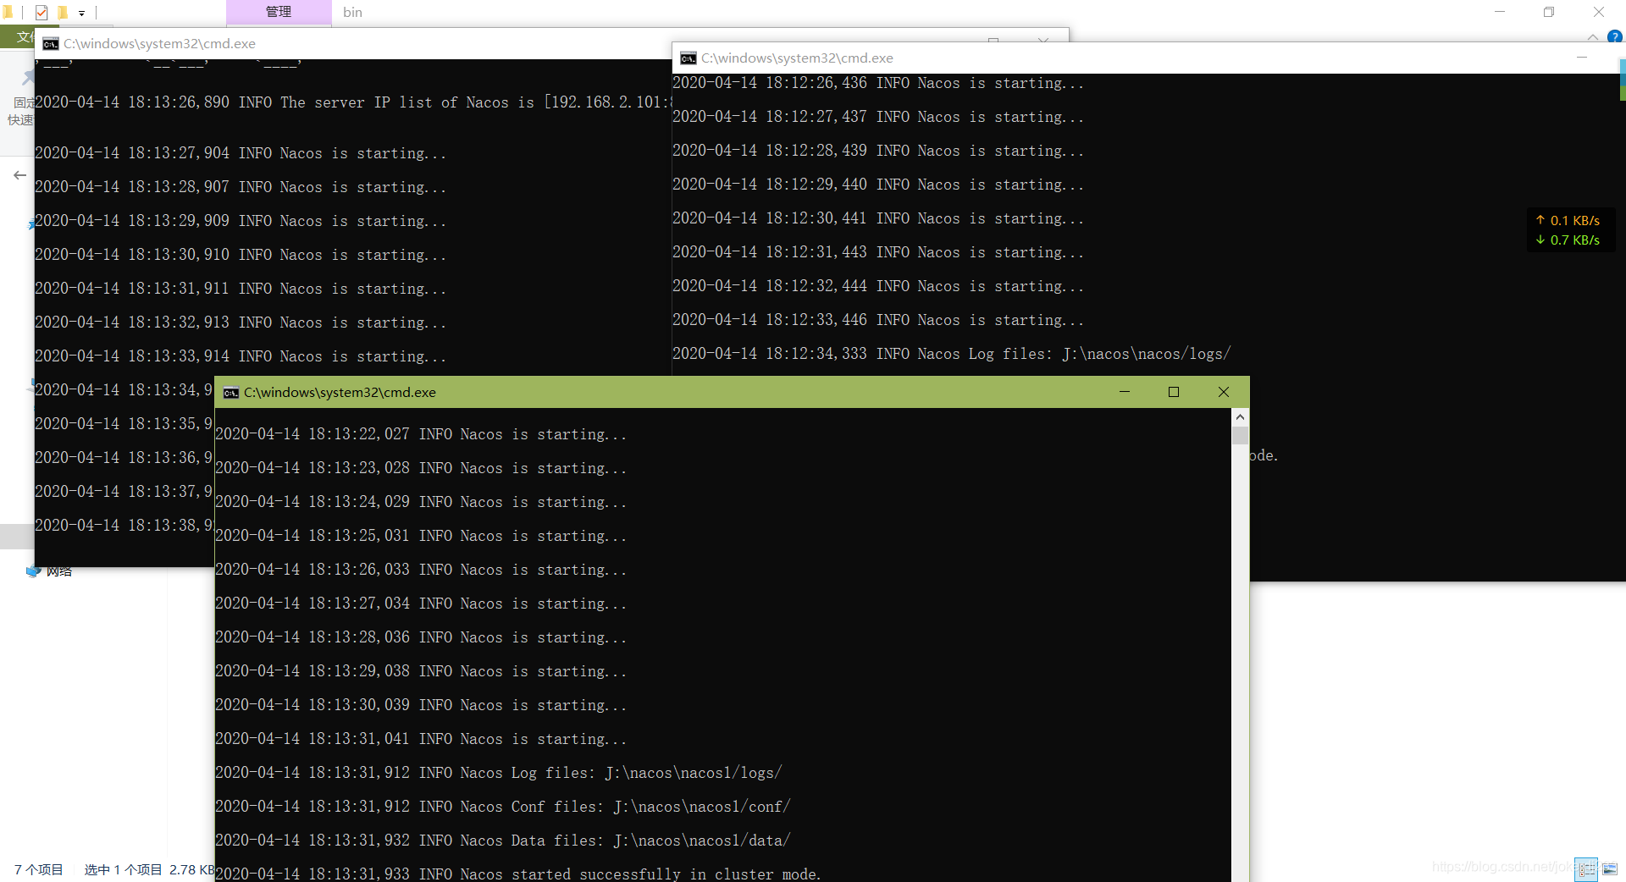Click '选中 1 个项目' in status bar
1626x882 pixels.
123,869
